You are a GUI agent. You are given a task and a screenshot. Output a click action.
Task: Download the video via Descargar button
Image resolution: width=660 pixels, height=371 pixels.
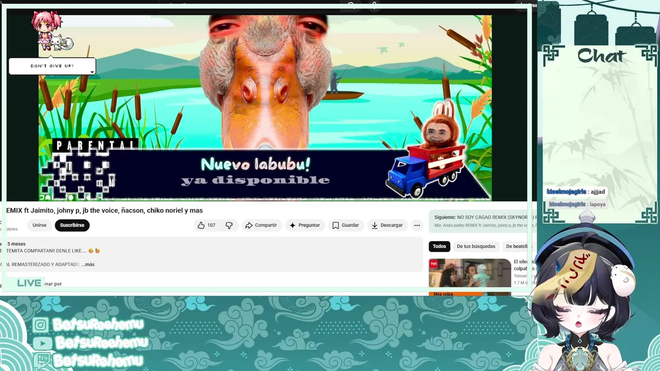click(387, 225)
